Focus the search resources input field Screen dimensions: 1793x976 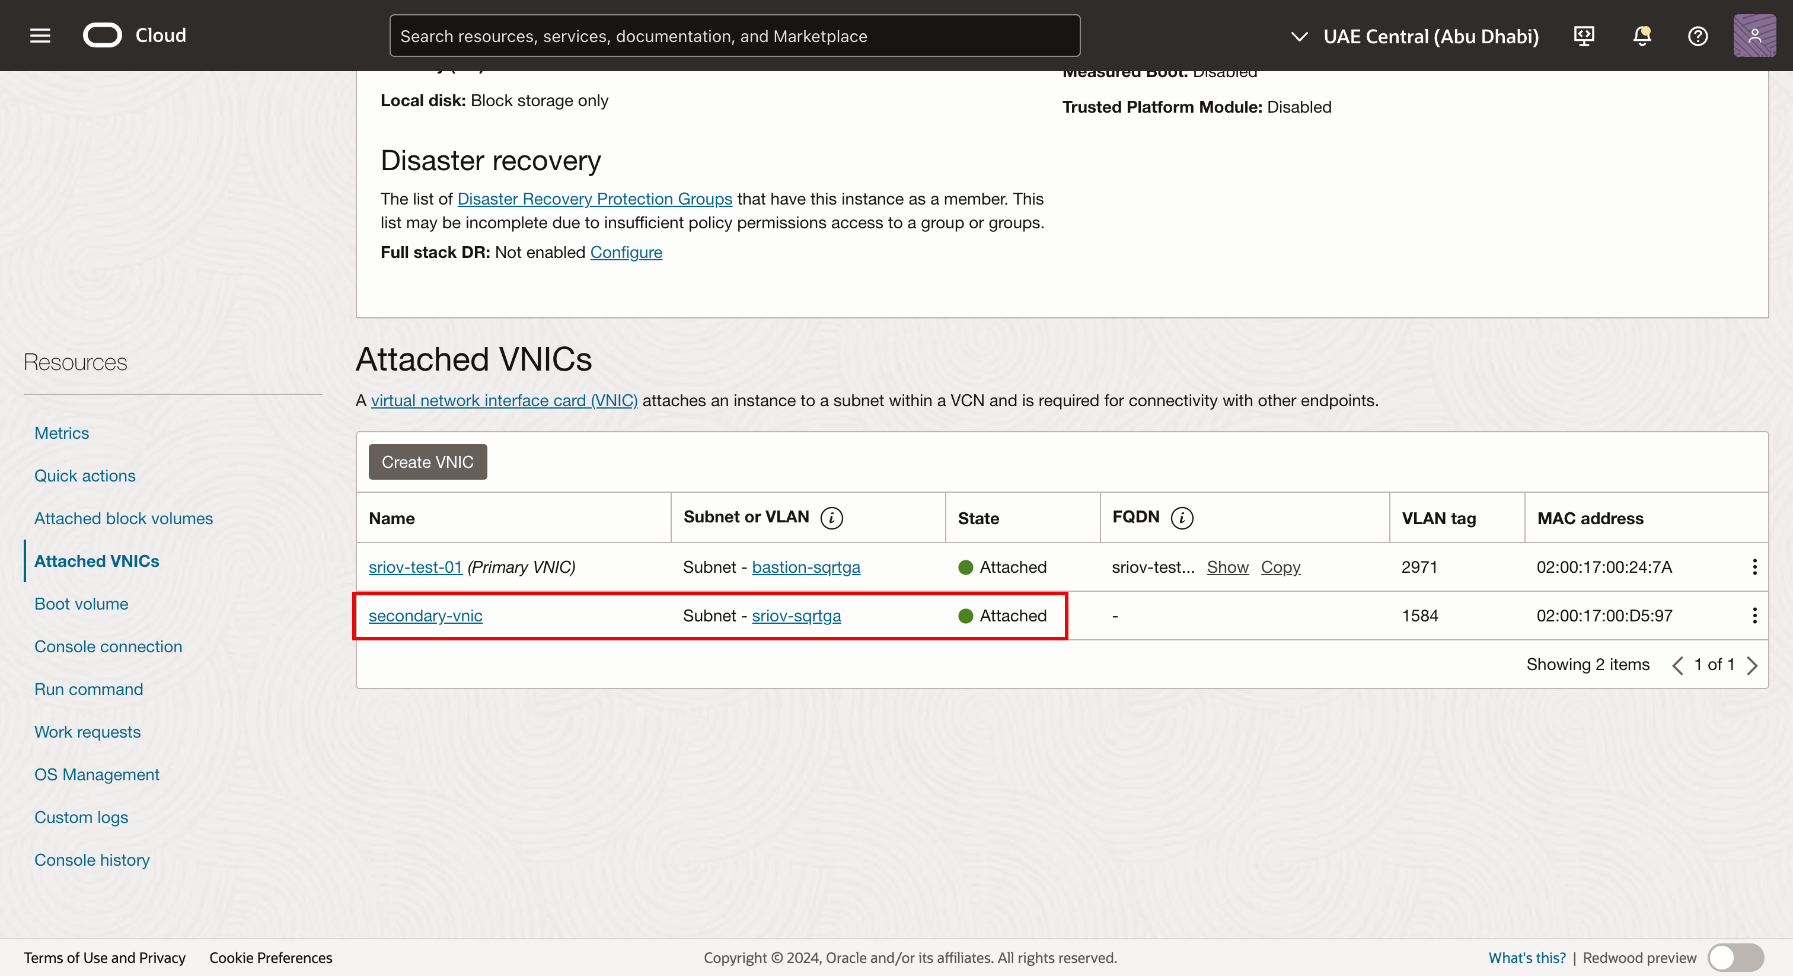click(x=734, y=36)
